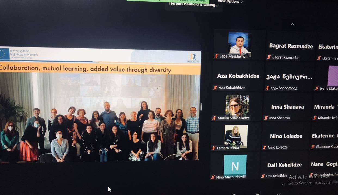Click muted mic icon beside Jaba Meskhishvili

pos(216,56)
